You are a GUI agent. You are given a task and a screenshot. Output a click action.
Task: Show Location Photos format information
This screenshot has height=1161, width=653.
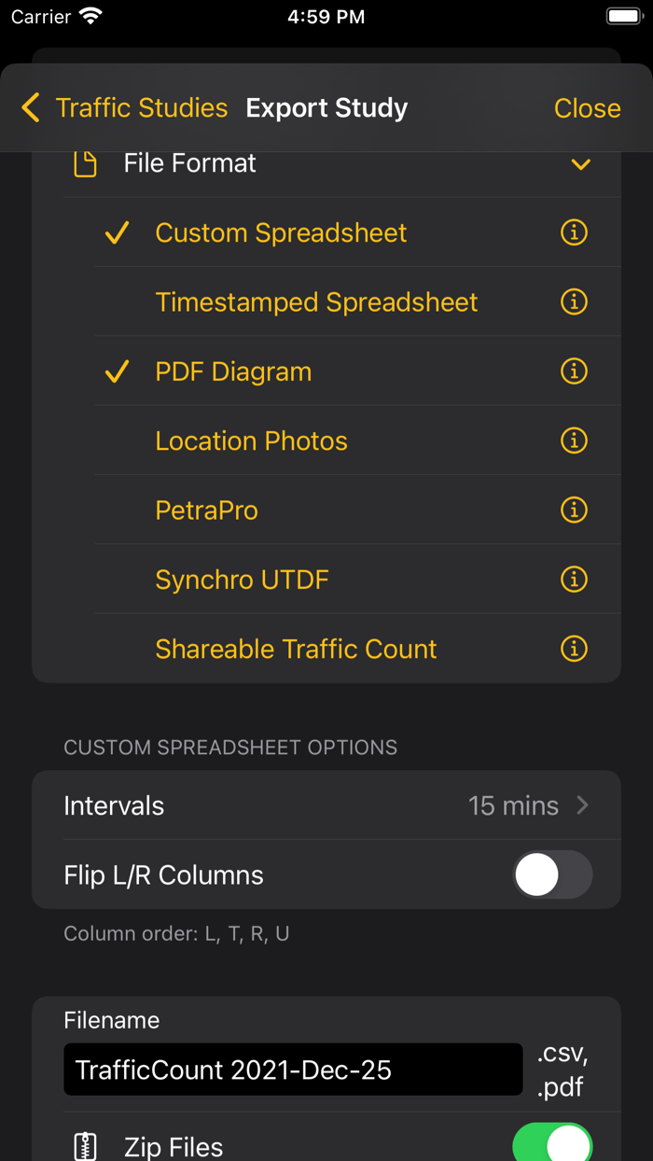click(574, 441)
